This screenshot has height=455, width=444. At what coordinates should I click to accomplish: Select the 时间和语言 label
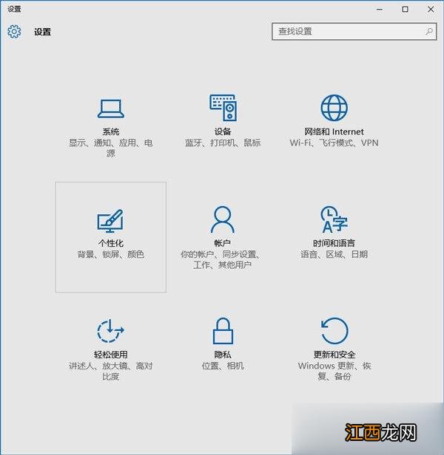click(x=334, y=243)
